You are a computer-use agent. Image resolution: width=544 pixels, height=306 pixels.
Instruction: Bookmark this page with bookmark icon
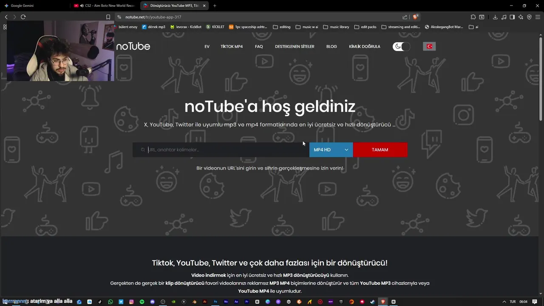point(108,17)
